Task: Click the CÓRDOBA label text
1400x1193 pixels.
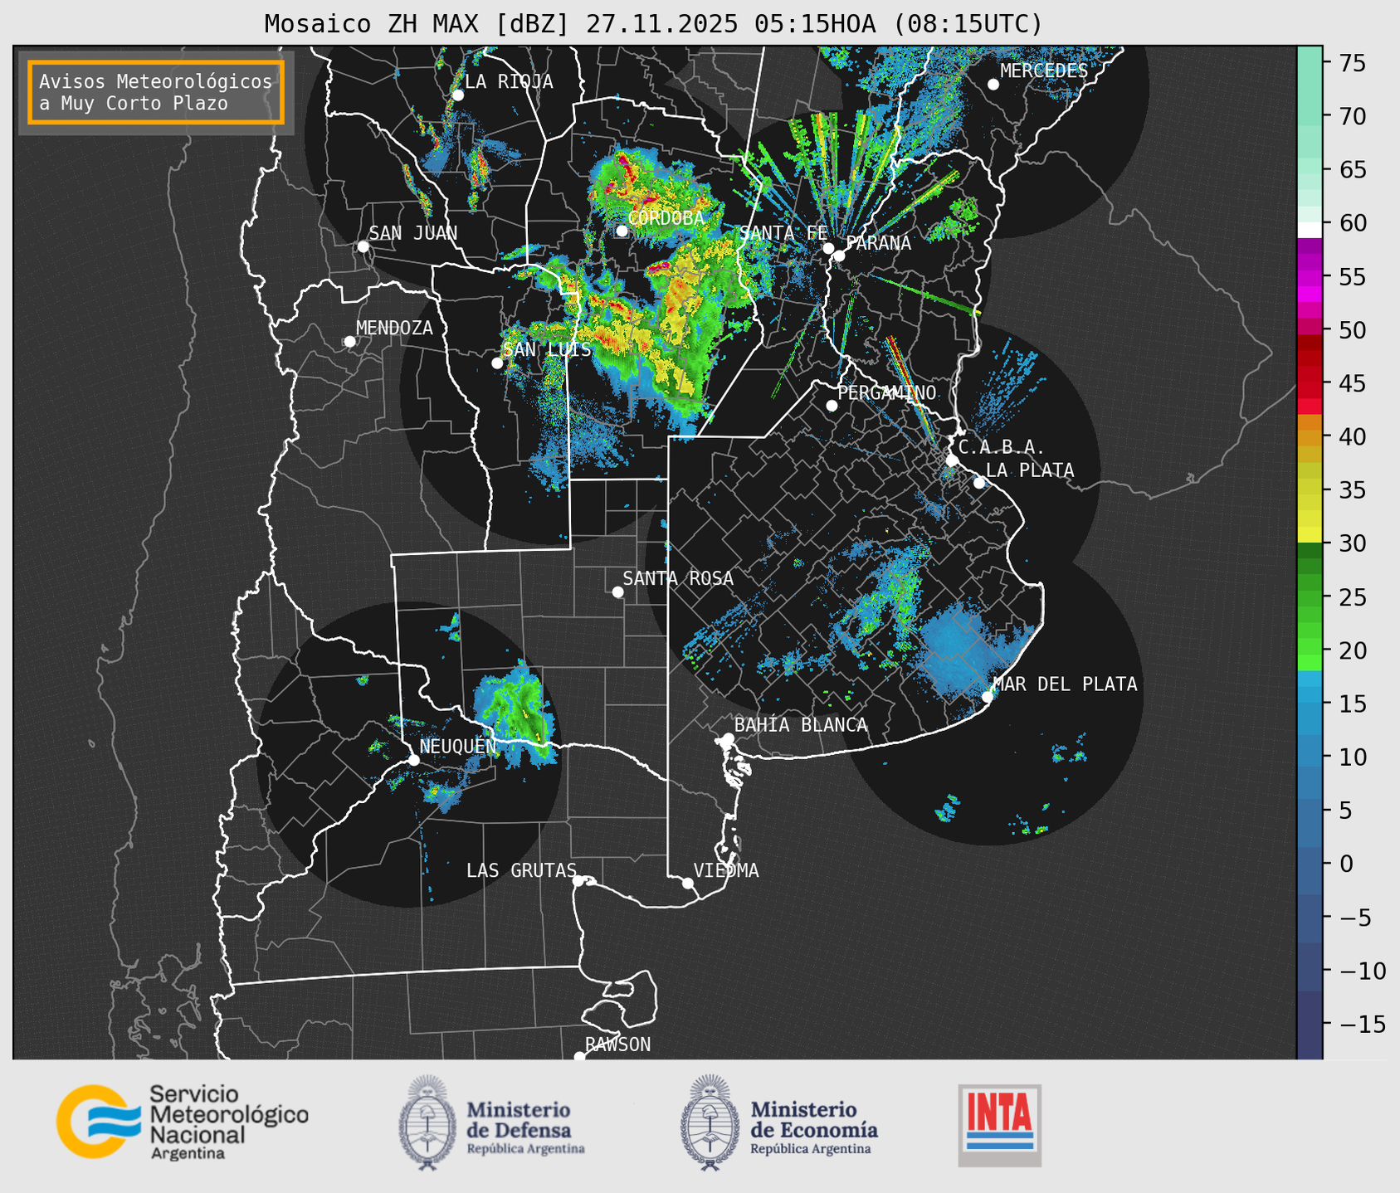Action: coord(666,218)
